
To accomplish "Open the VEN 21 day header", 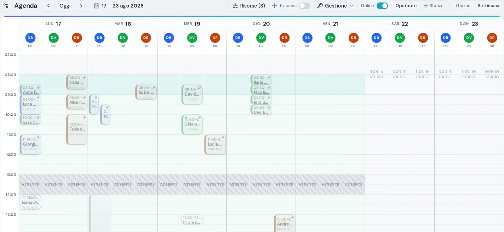I will [x=330, y=24].
